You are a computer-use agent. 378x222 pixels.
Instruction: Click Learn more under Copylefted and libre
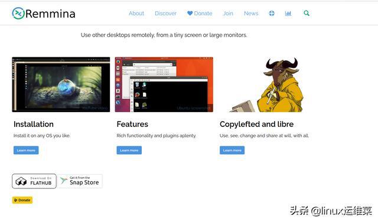pyautogui.click(x=232, y=150)
